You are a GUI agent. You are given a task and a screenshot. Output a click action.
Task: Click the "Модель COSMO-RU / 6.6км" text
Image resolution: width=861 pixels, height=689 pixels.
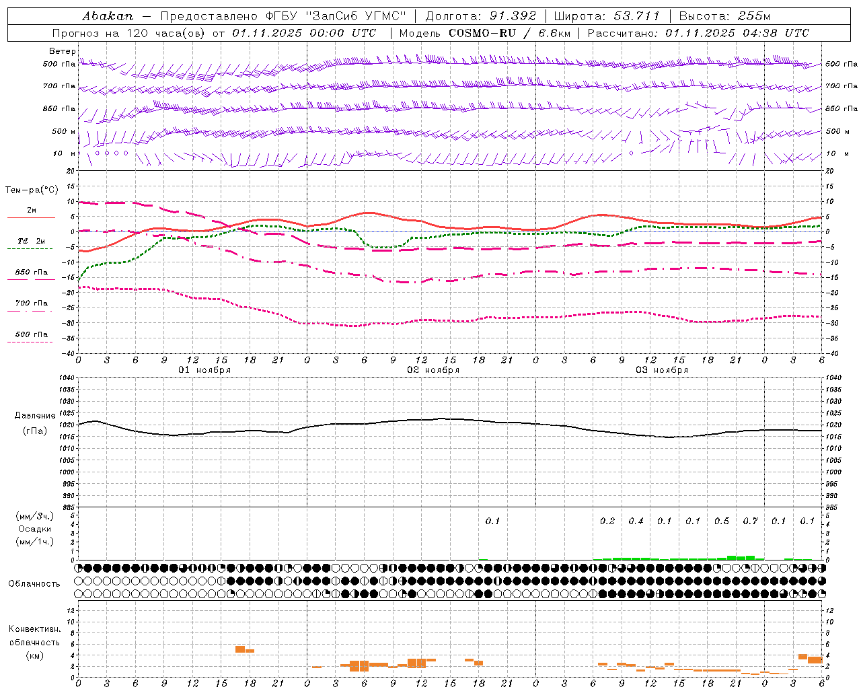point(484,33)
